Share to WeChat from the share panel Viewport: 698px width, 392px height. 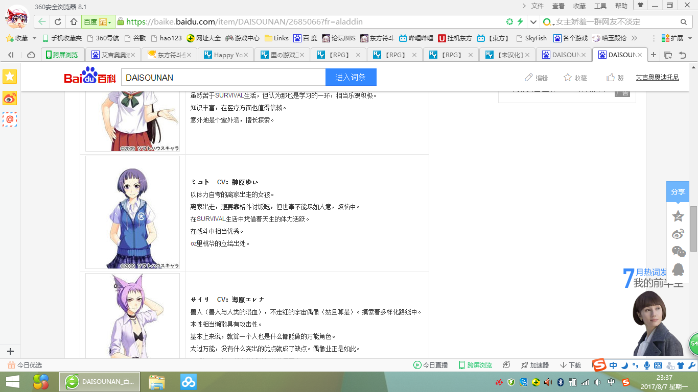(x=678, y=251)
